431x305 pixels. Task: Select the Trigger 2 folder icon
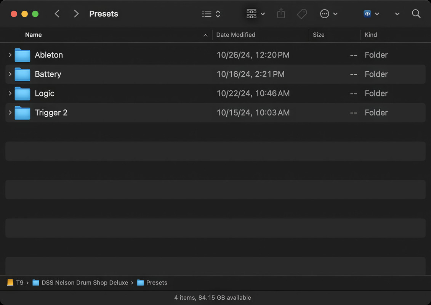pos(22,113)
